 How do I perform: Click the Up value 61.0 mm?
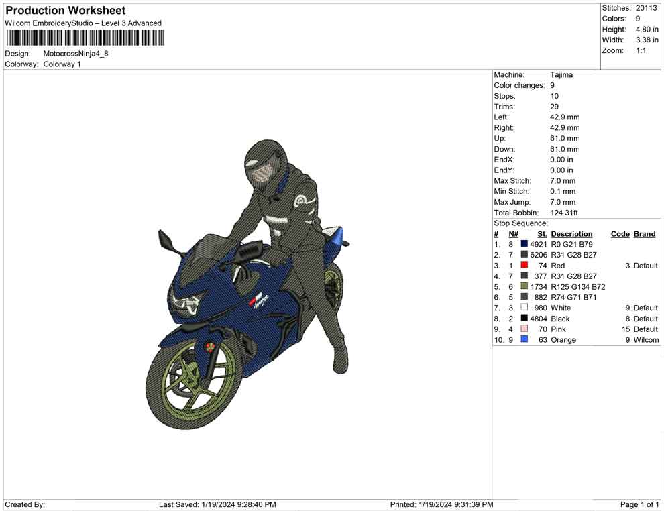pyautogui.click(x=565, y=138)
